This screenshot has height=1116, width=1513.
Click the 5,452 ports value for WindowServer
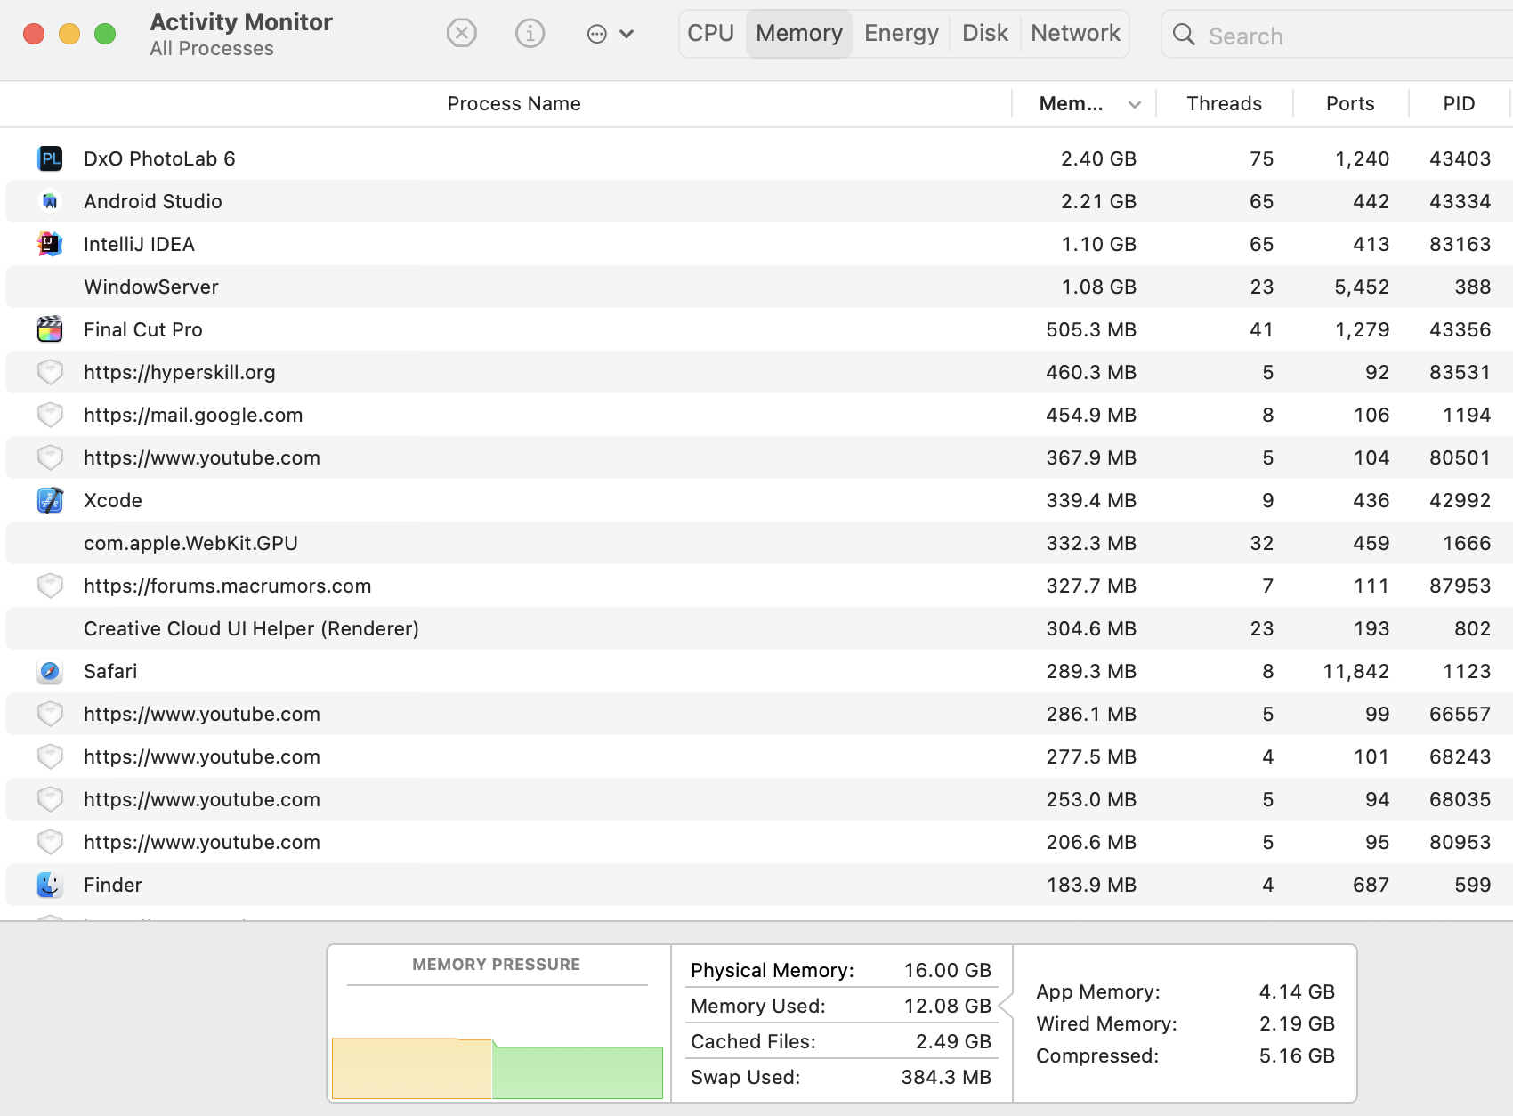[1362, 287]
